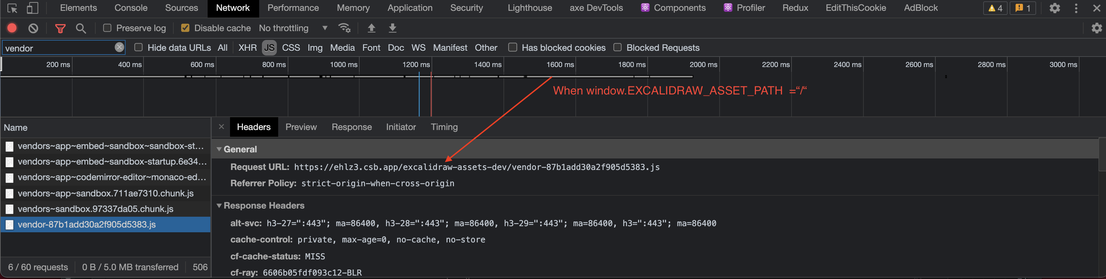Import a HAR file
Viewport: 1106px width, 279px height.
pyautogui.click(x=371, y=28)
